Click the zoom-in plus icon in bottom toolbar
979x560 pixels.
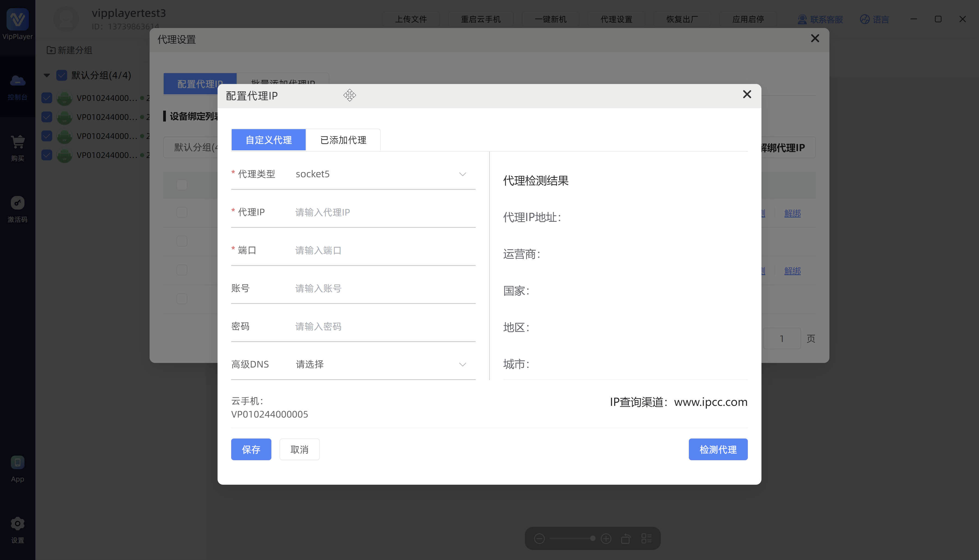coord(606,539)
